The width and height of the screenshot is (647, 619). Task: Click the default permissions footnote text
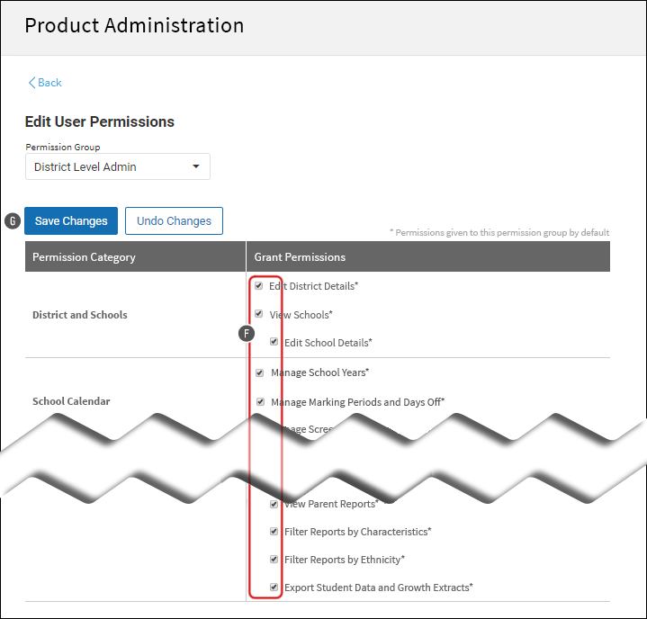499,232
